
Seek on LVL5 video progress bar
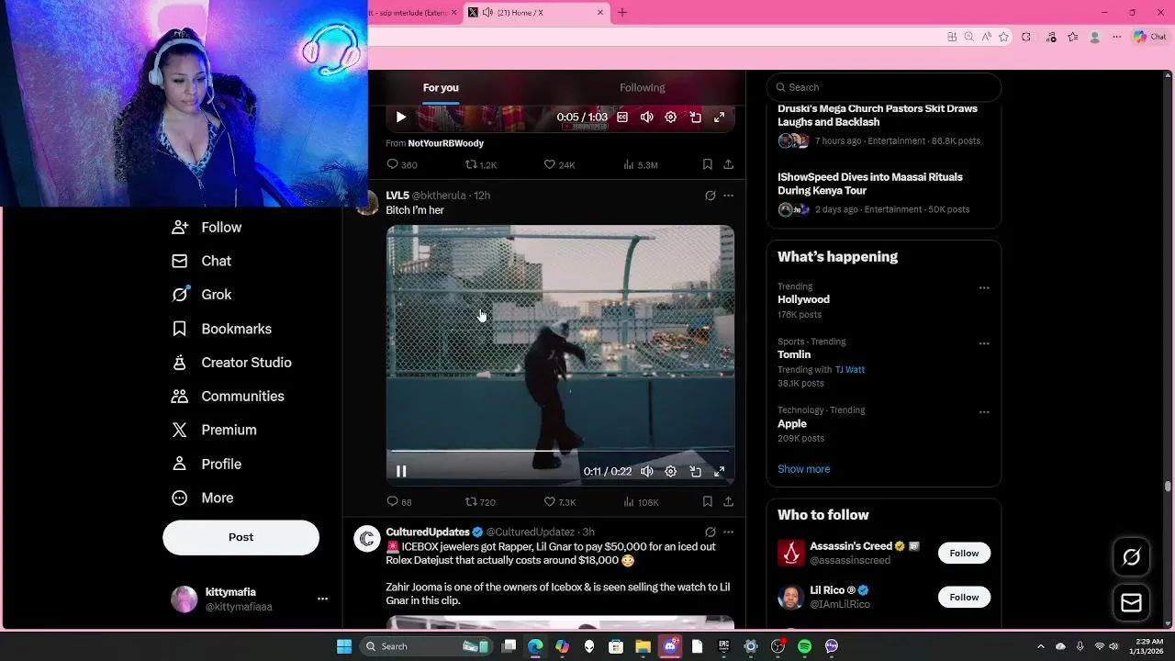coord(560,451)
